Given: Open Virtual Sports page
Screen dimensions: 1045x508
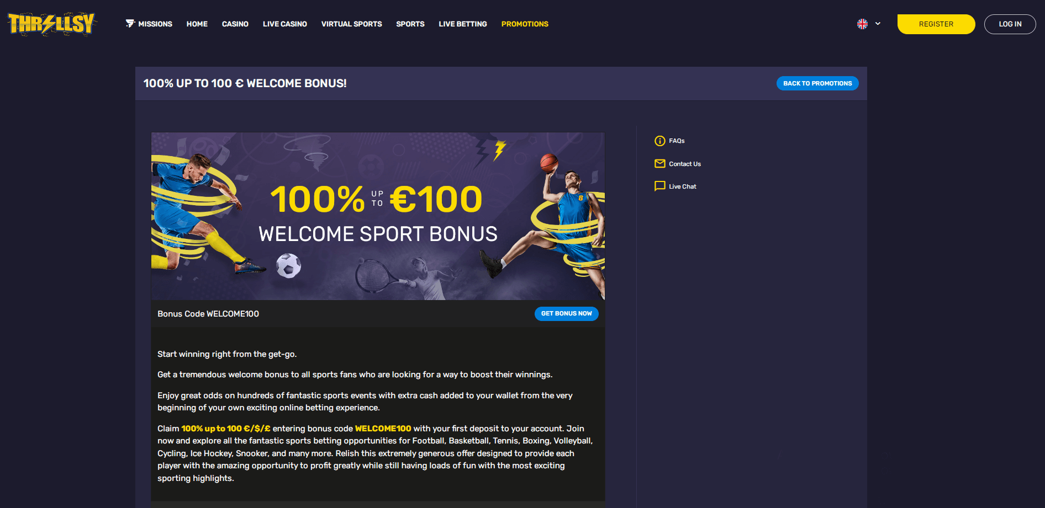Looking at the screenshot, I should coord(352,24).
